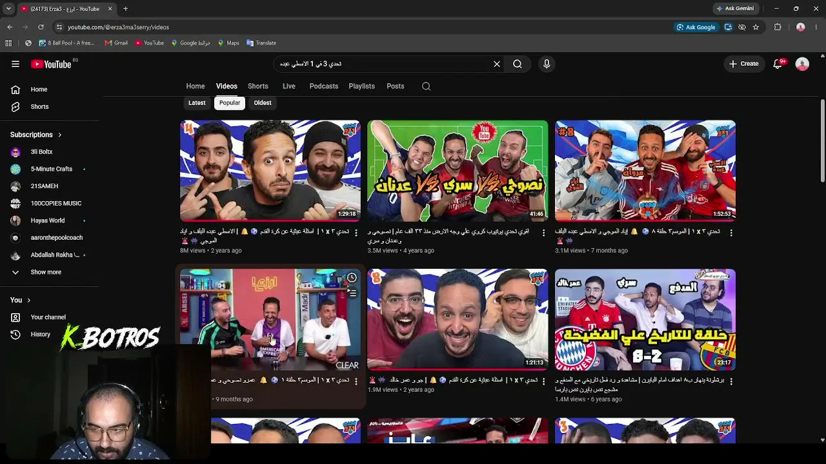
Task: Switch to the Playlists tab
Action: tap(362, 86)
